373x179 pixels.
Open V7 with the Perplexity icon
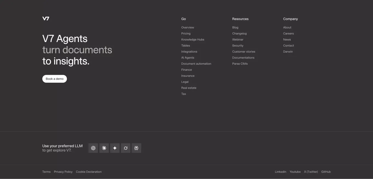(x=136, y=148)
